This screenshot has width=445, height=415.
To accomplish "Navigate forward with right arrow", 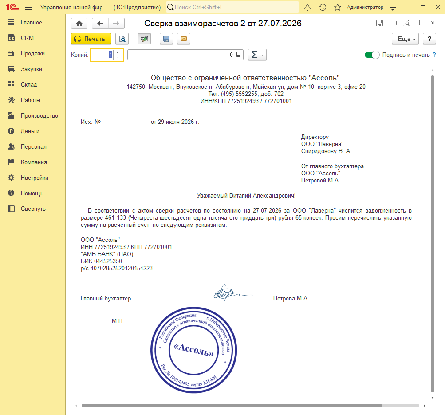I will [116, 23].
